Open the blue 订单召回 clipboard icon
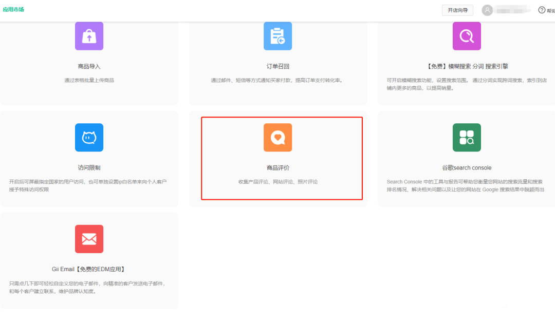555x321 pixels. click(277, 36)
